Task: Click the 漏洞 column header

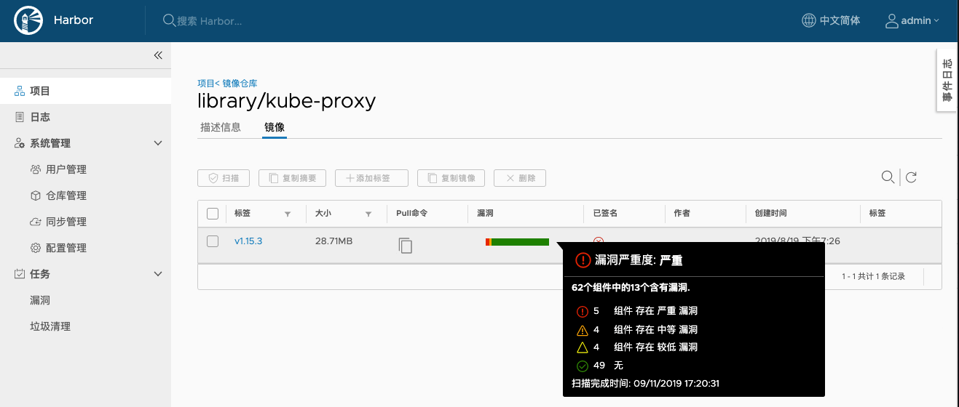Action: click(485, 214)
